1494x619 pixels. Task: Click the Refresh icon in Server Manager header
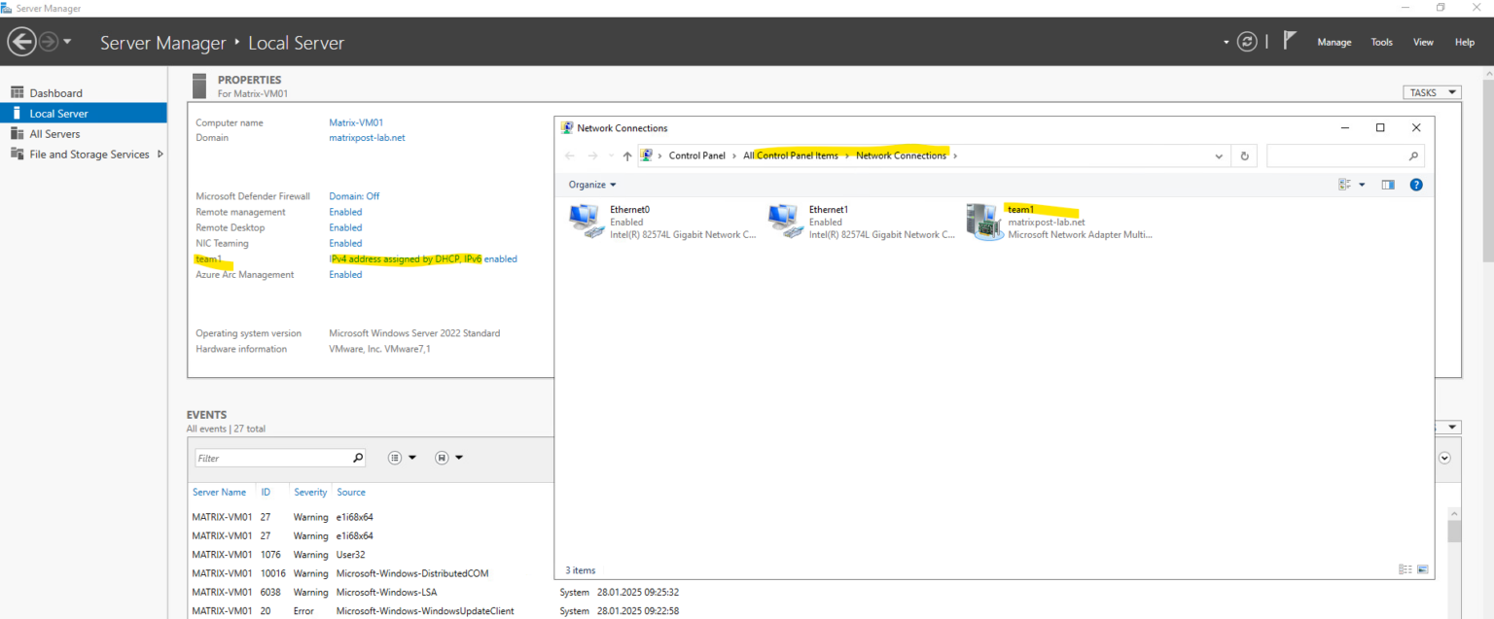1247,42
